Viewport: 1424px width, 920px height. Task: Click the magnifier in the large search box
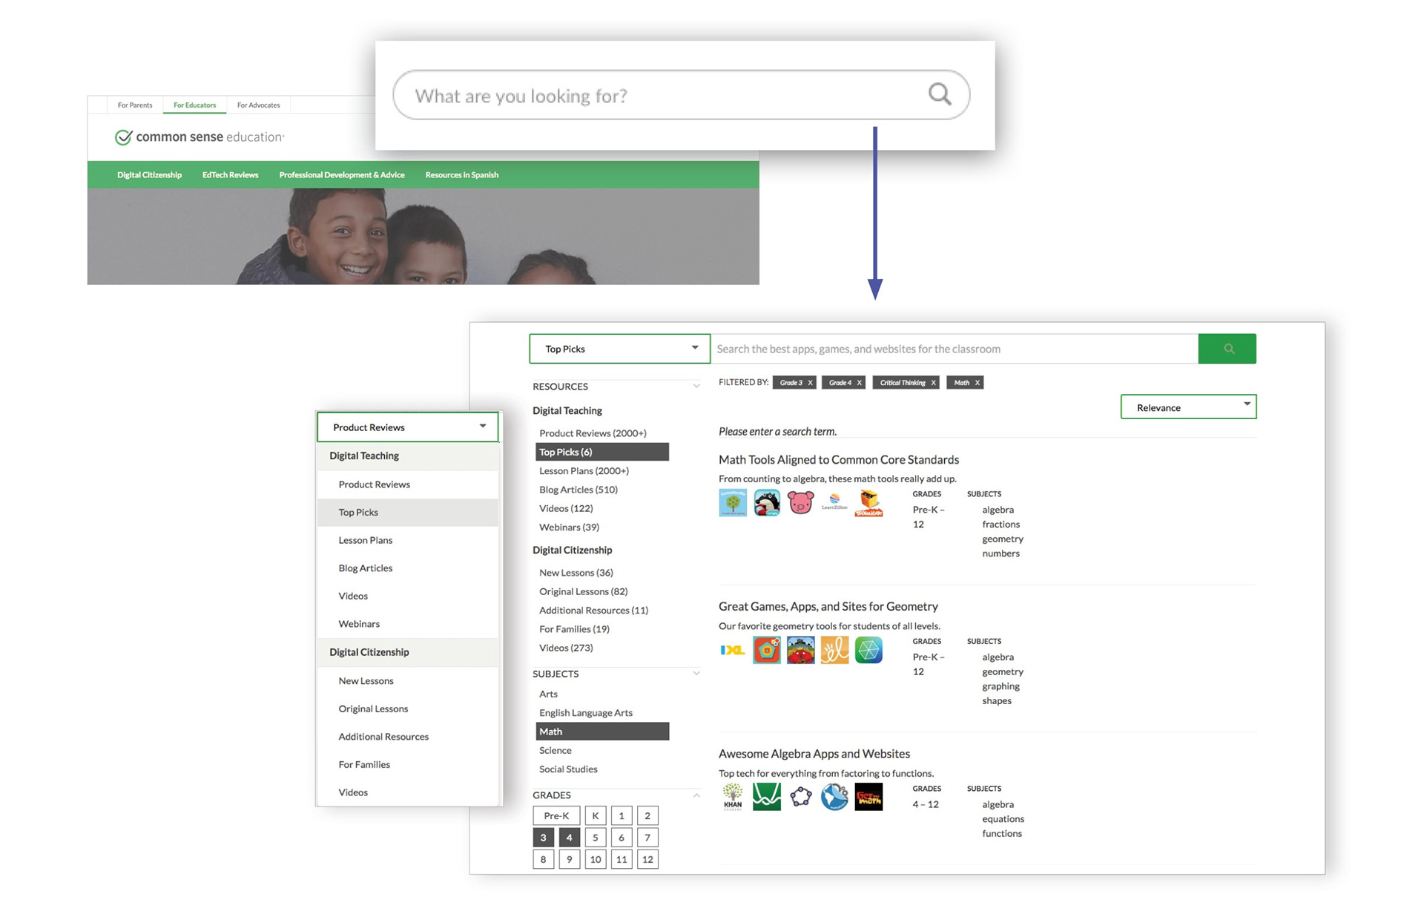pyautogui.click(x=940, y=94)
